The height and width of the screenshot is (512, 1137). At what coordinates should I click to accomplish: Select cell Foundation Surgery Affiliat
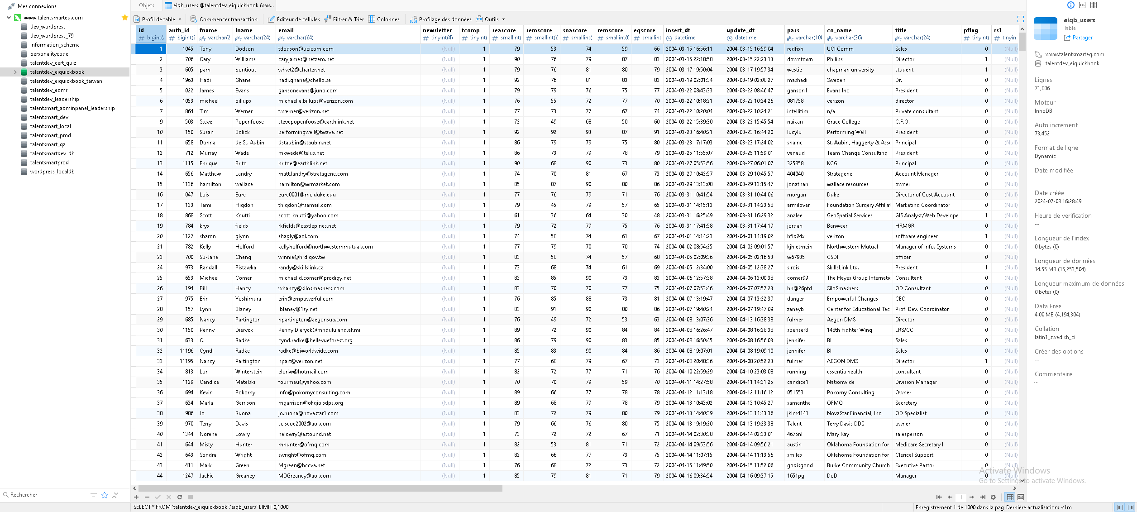(858, 205)
